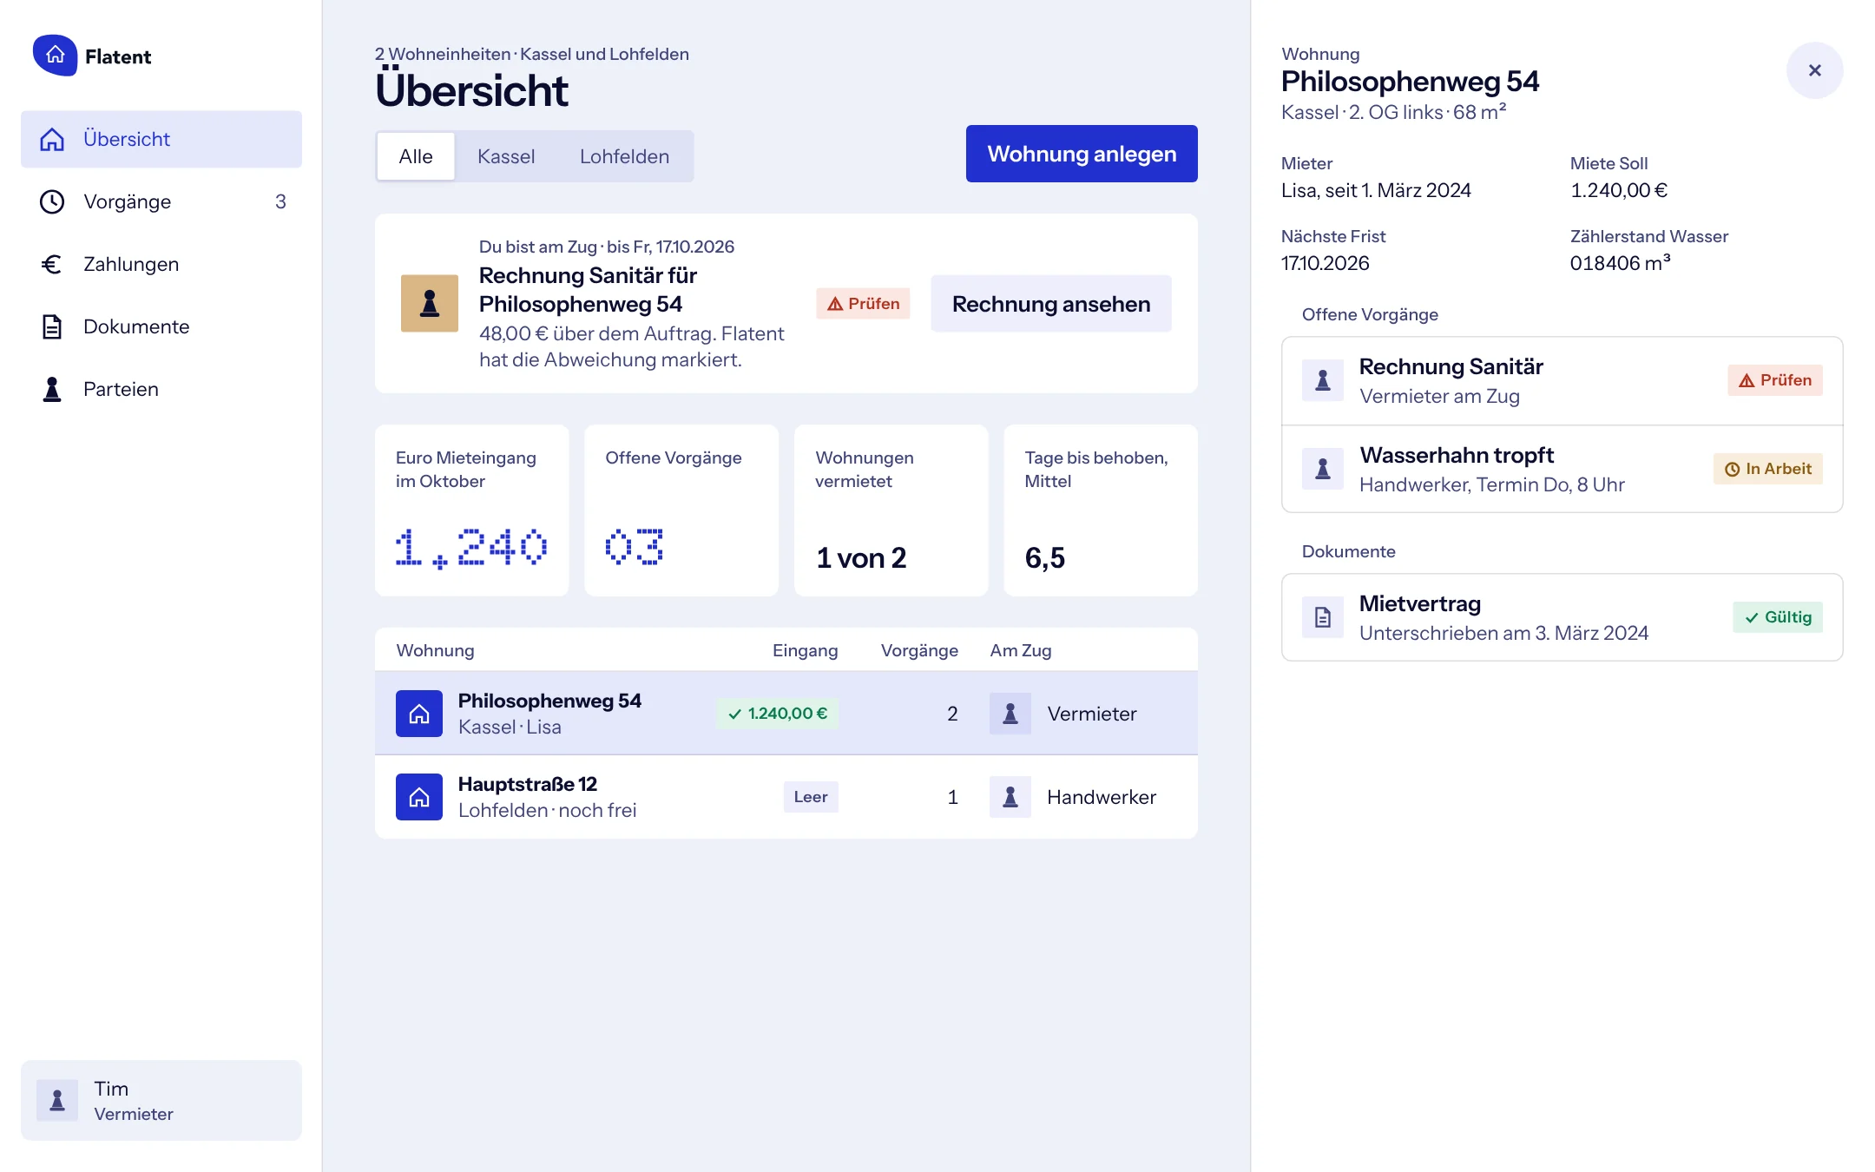Open Parteien via the pawn icon

52,389
